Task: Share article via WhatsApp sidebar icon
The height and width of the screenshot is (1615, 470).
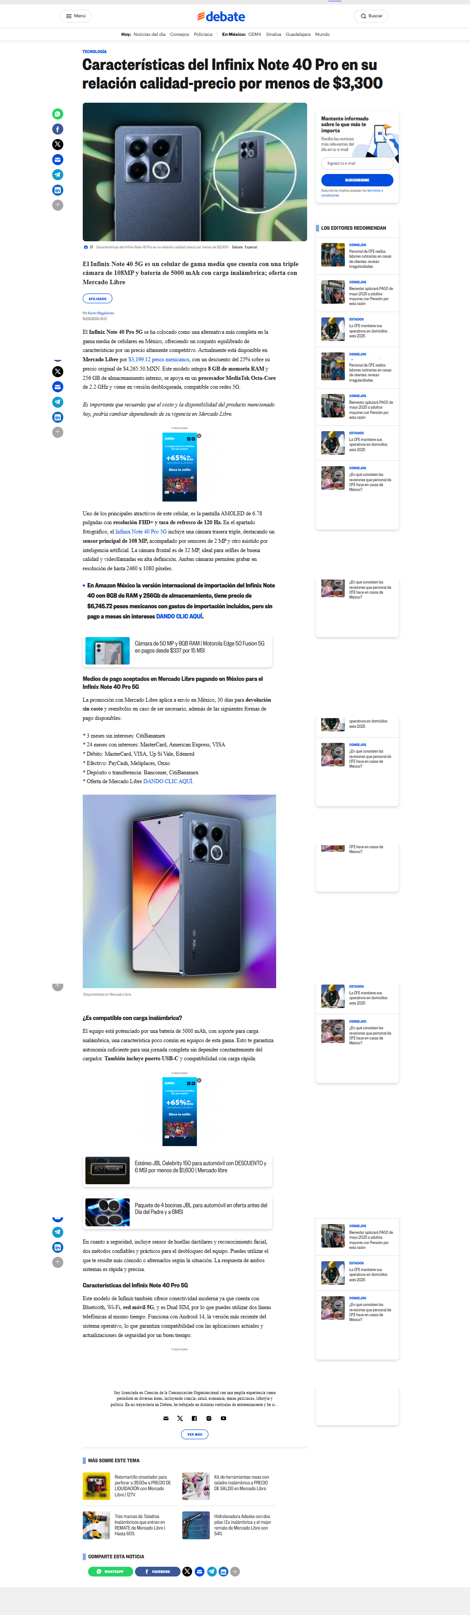Action: tap(58, 114)
